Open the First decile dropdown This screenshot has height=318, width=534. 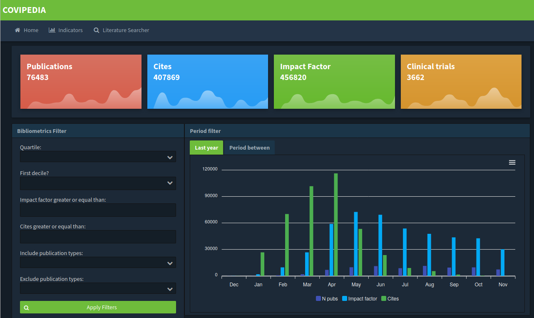point(98,183)
